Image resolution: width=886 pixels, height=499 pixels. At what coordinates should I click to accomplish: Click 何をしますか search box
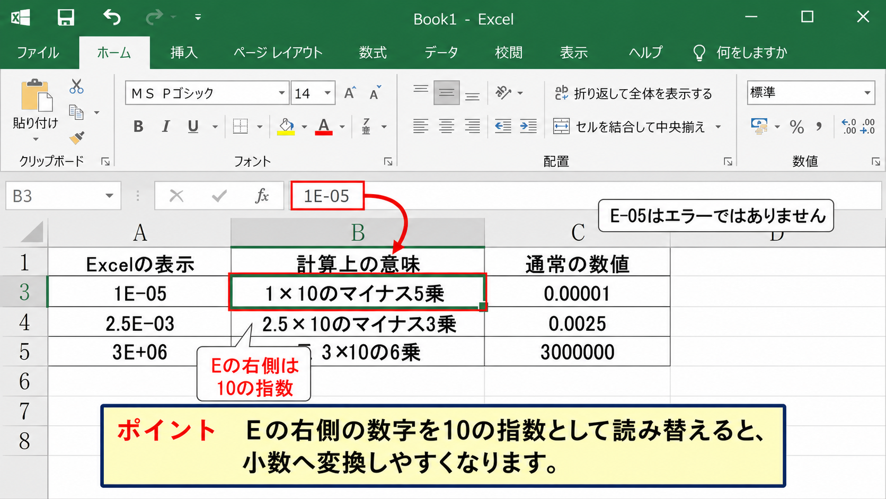pos(740,52)
